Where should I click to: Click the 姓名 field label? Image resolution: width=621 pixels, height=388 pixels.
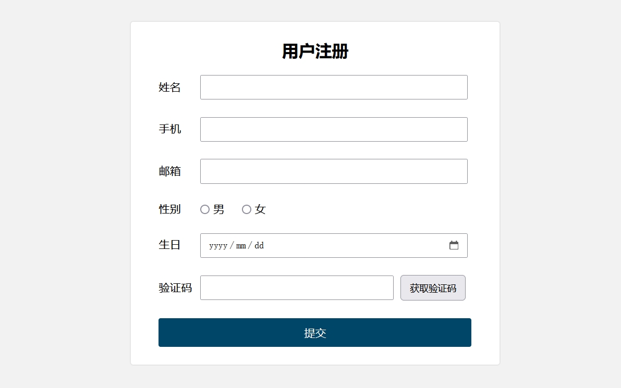[x=170, y=87]
